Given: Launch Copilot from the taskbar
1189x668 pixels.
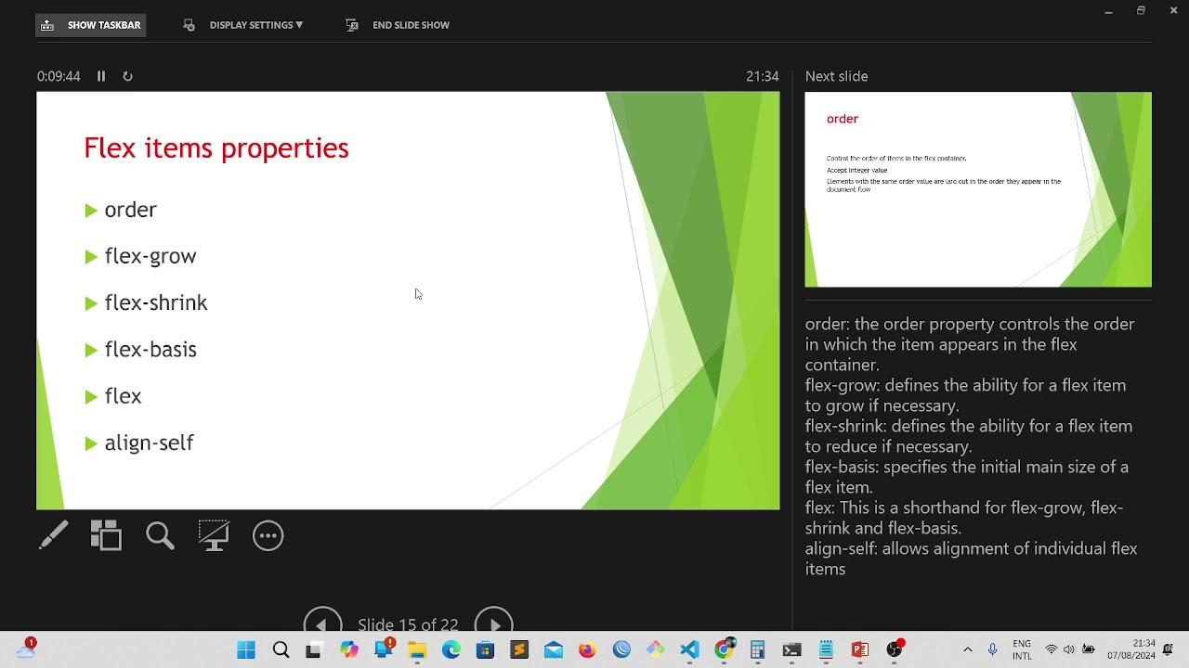Looking at the screenshot, I should coord(348,650).
